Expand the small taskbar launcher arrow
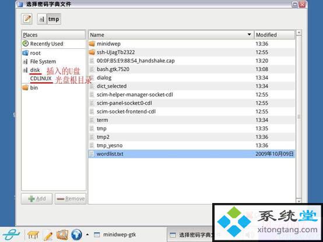323x242 pixels. tap(87, 234)
